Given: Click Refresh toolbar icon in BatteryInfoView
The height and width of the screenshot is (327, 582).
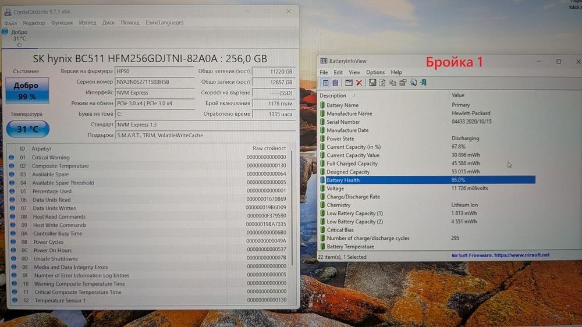Looking at the screenshot, I should coord(382,83).
